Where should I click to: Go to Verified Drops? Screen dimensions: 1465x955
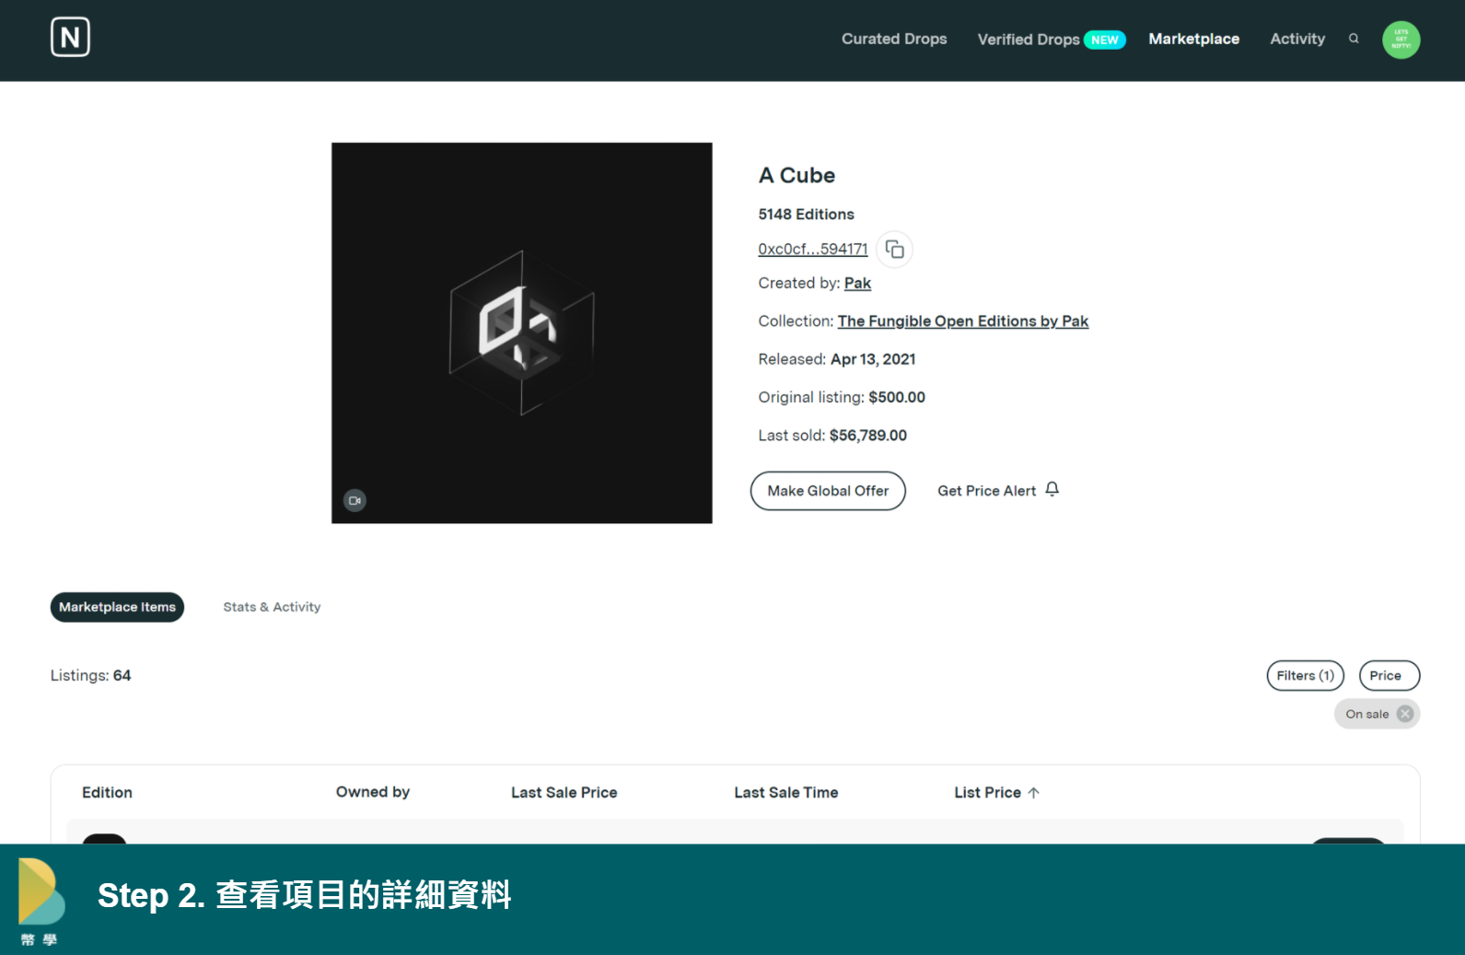[x=1029, y=40]
